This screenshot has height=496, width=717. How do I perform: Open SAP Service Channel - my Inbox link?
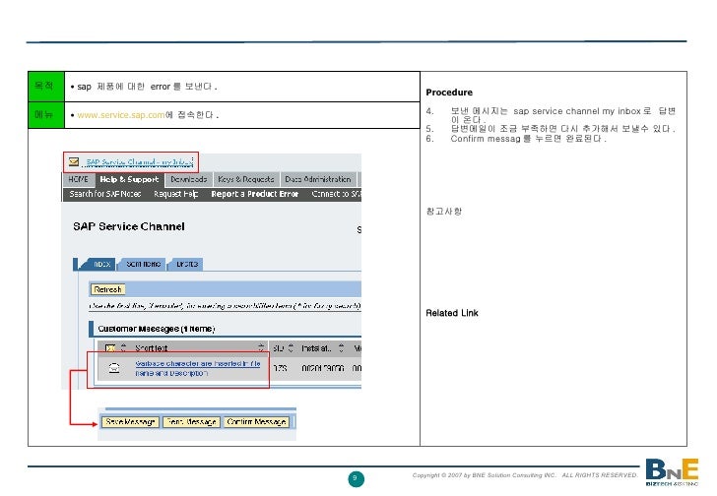[x=139, y=162]
